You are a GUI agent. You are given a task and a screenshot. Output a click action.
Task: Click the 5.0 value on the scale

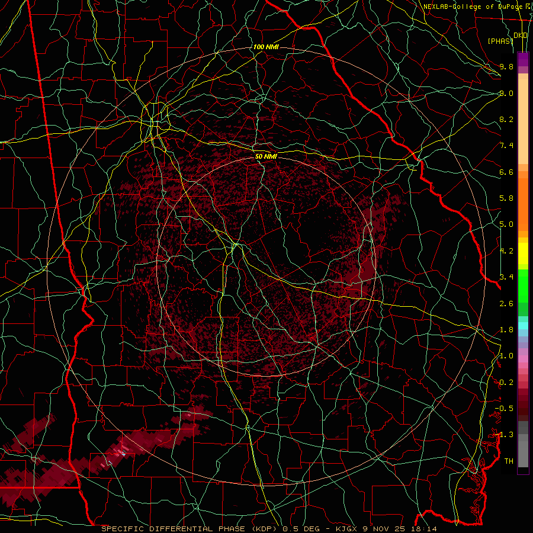click(506, 224)
